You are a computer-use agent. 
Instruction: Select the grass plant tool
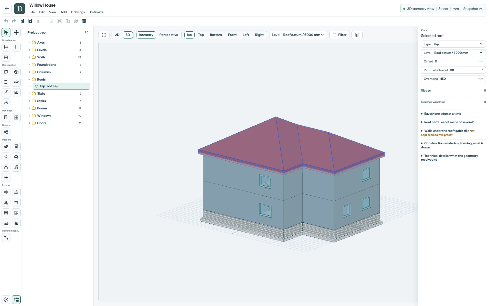click(16, 223)
